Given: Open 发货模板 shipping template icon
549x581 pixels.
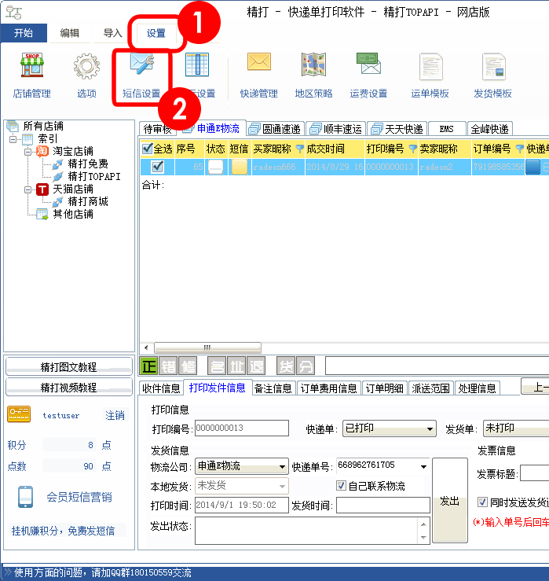Looking at the screenshot, I should (493, 66).
